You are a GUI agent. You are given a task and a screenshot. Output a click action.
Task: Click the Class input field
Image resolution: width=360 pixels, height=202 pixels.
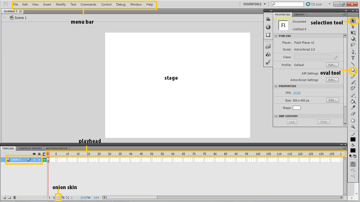point(313,57)
